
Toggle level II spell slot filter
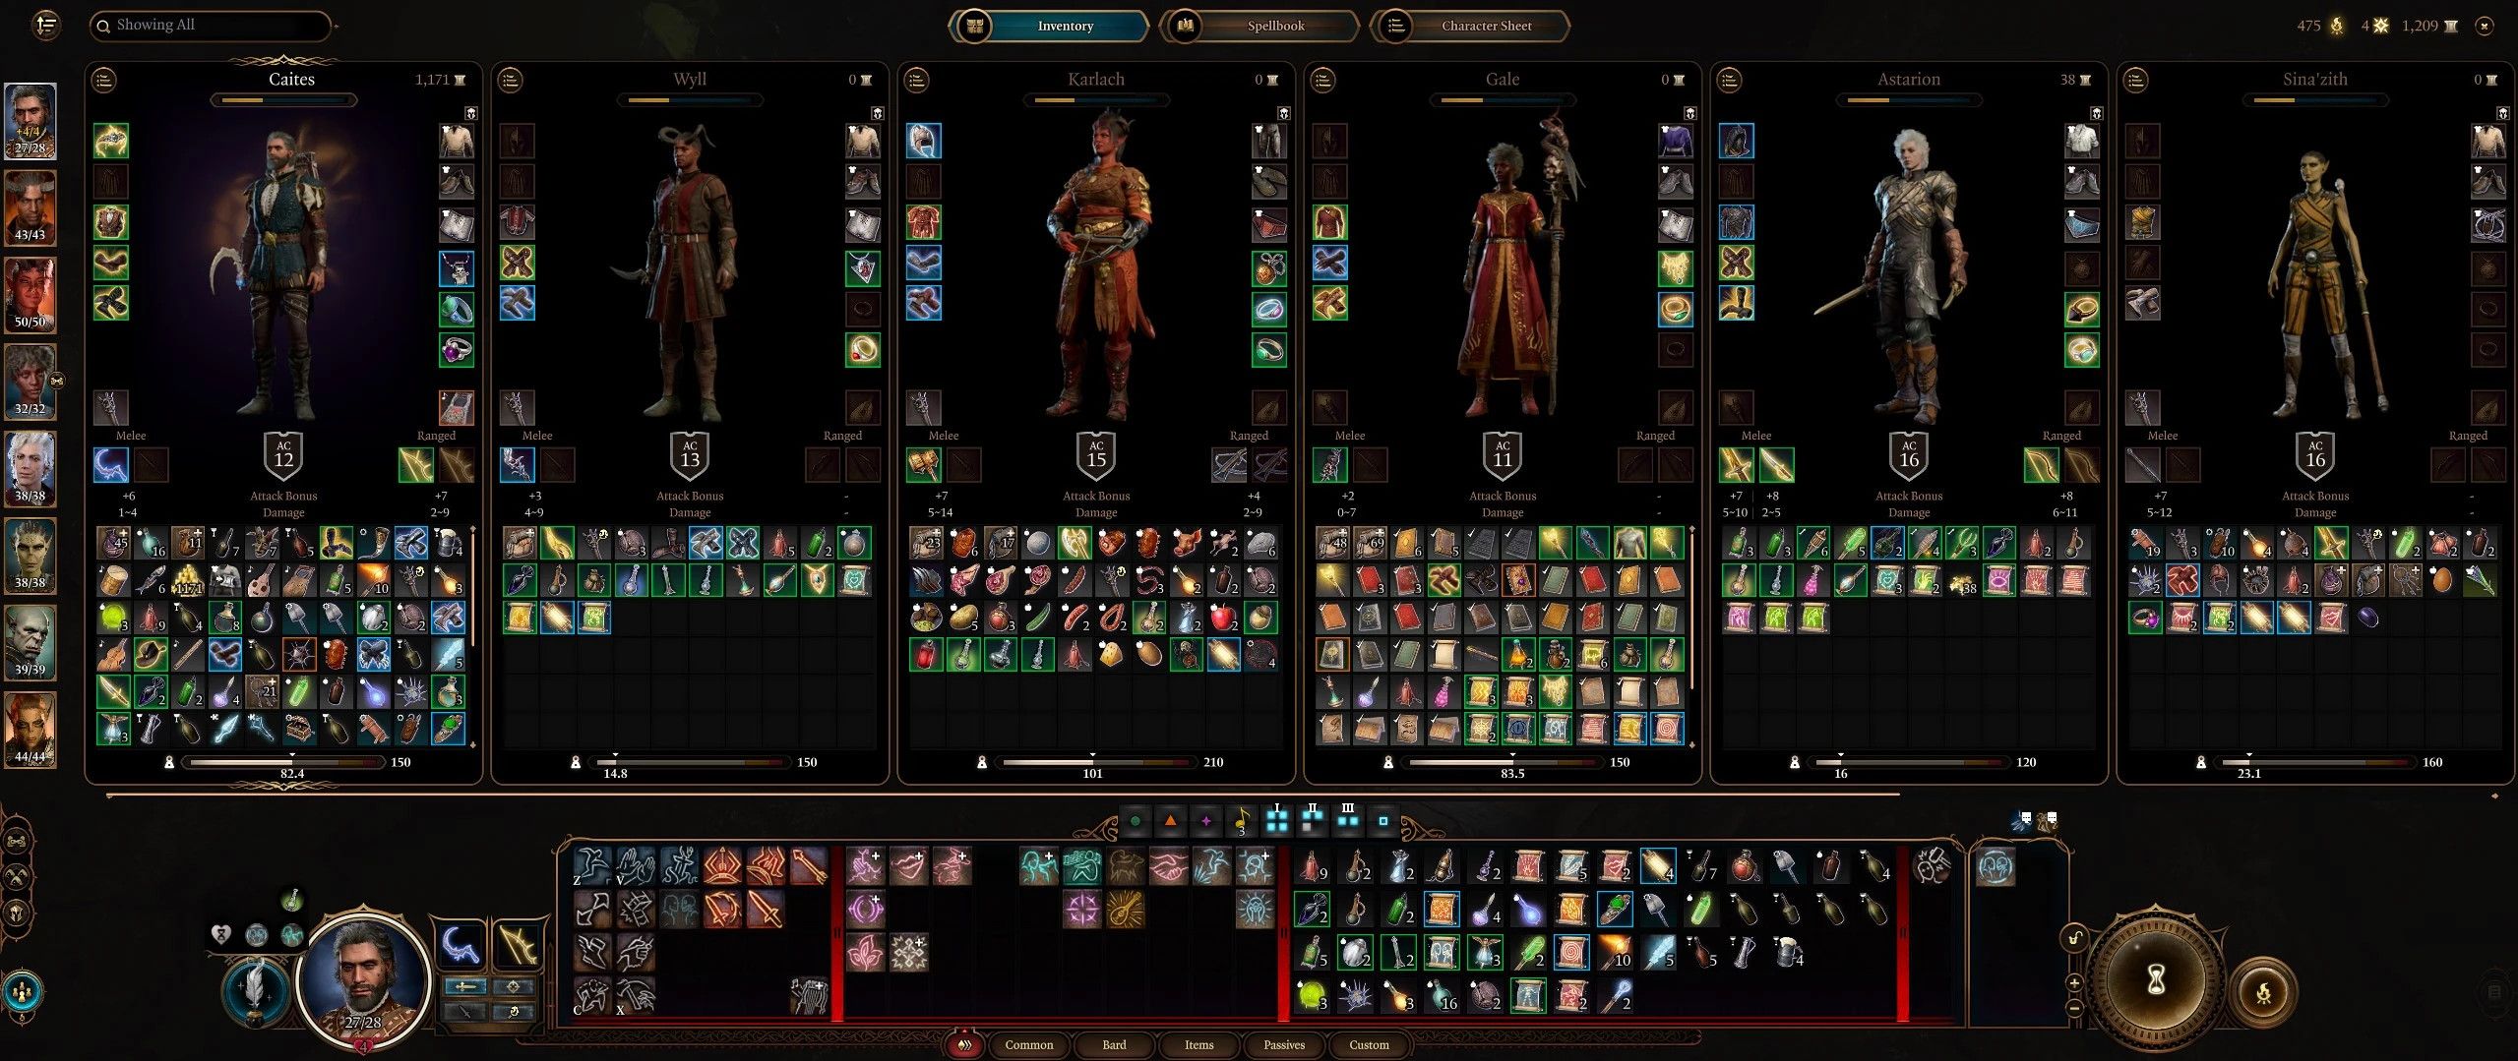click(1313, 819)
